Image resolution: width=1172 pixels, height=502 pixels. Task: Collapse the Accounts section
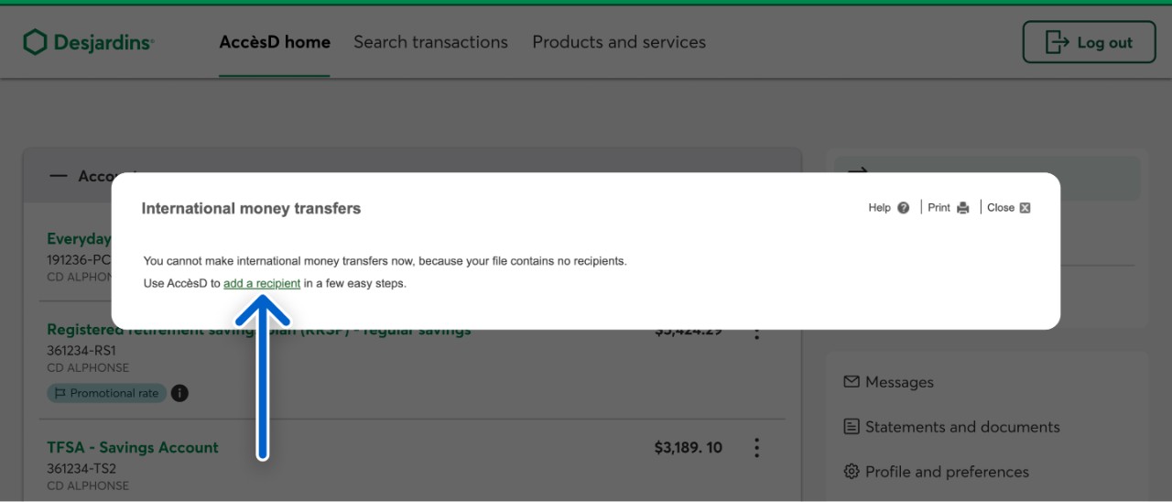(x=59, y=176)
